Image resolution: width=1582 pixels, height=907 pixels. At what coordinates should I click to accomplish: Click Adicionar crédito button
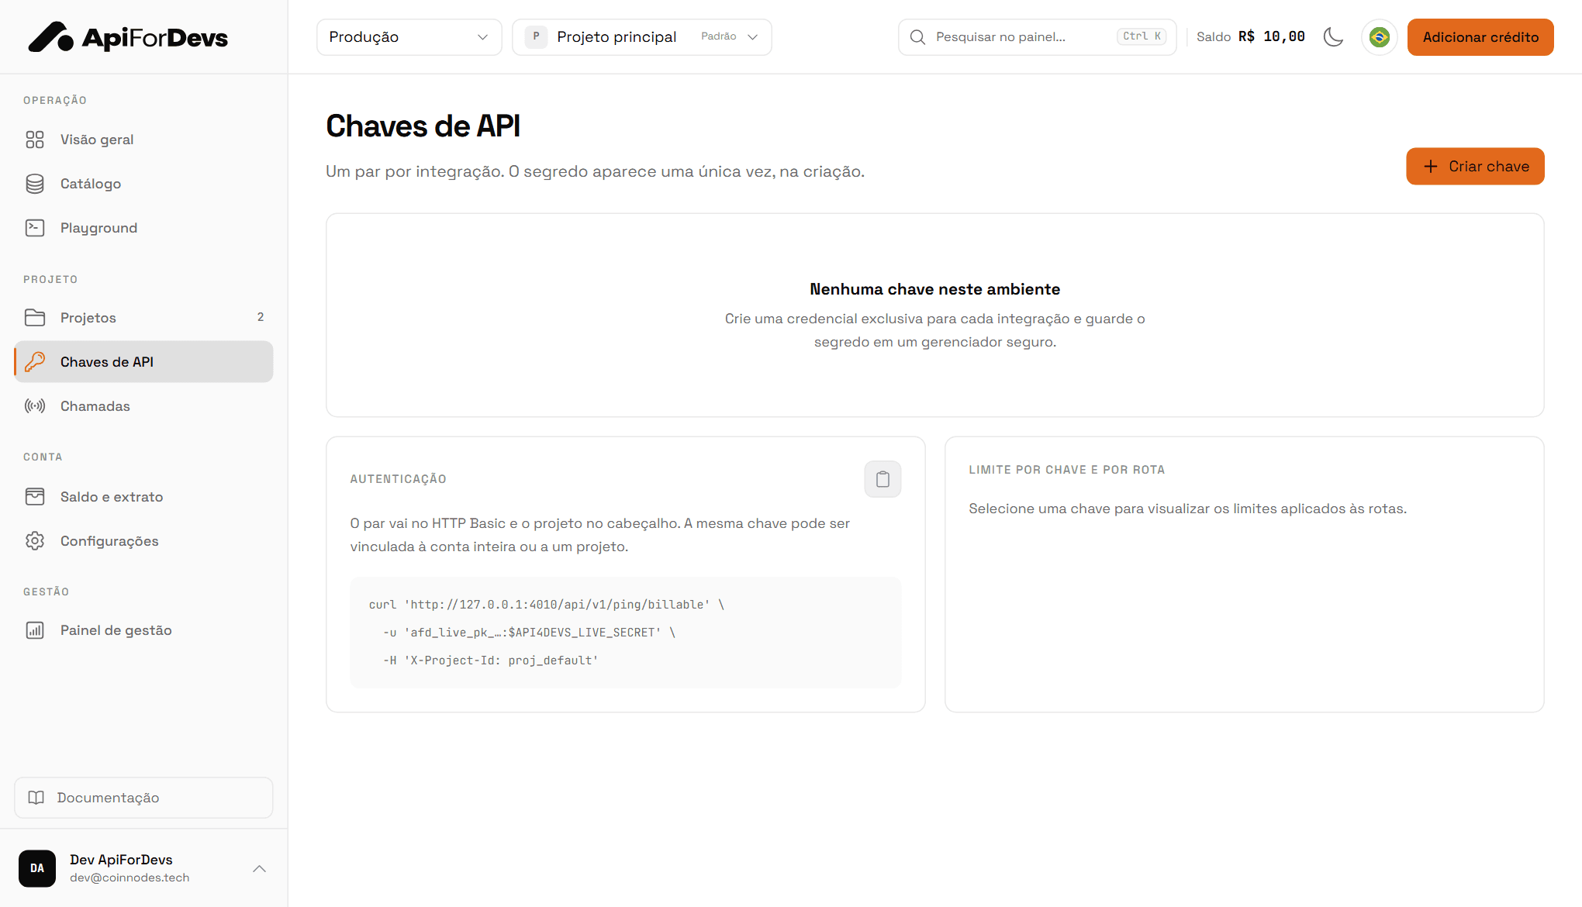[1480, 37]
